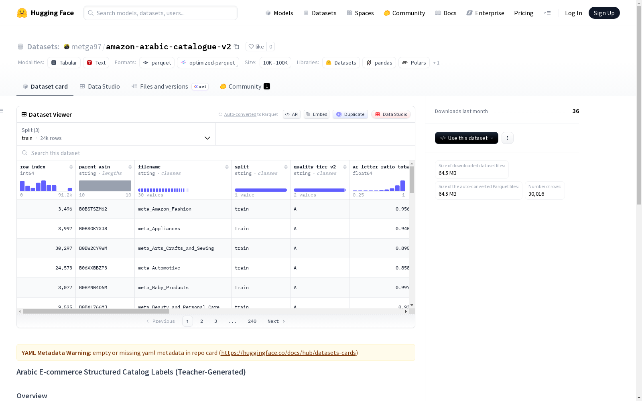Click the Log In link

click(573, 13)
